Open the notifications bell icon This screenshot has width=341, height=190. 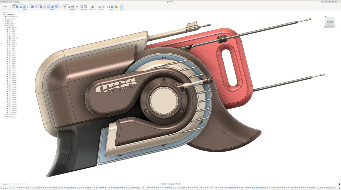coord(332,2)
